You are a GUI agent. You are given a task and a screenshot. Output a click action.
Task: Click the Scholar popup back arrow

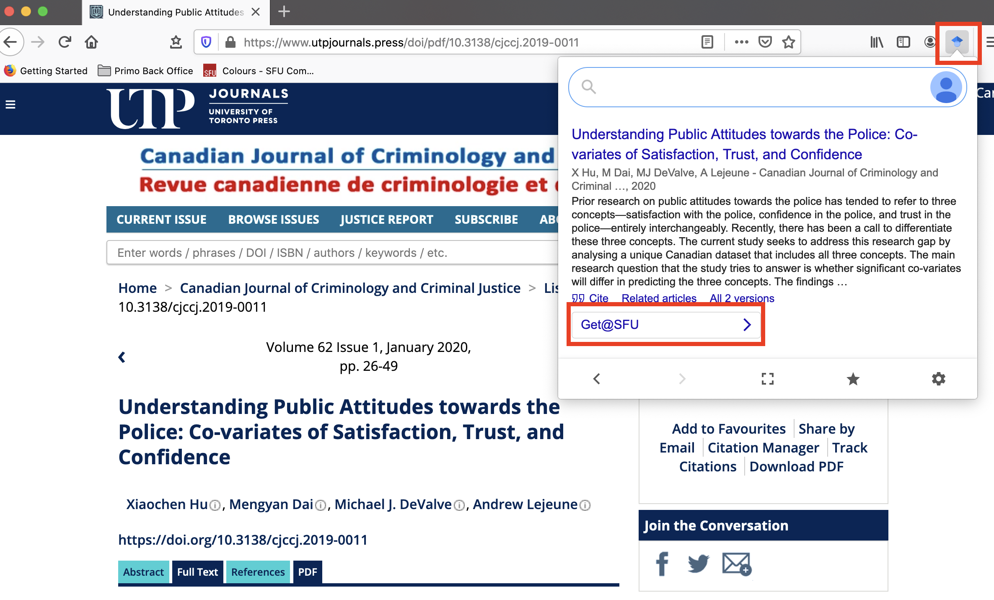coord(597,379)
